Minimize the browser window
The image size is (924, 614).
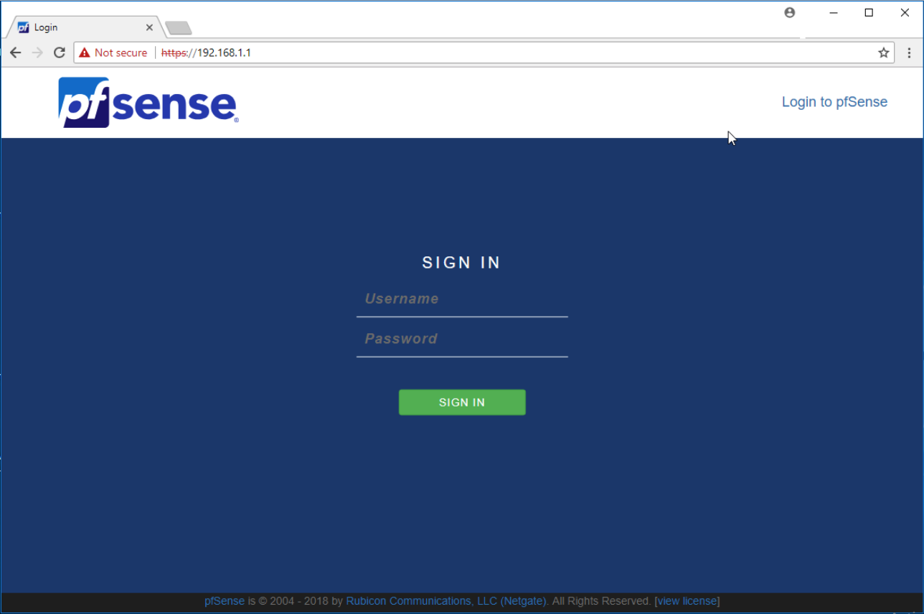[x=834, y=13]
